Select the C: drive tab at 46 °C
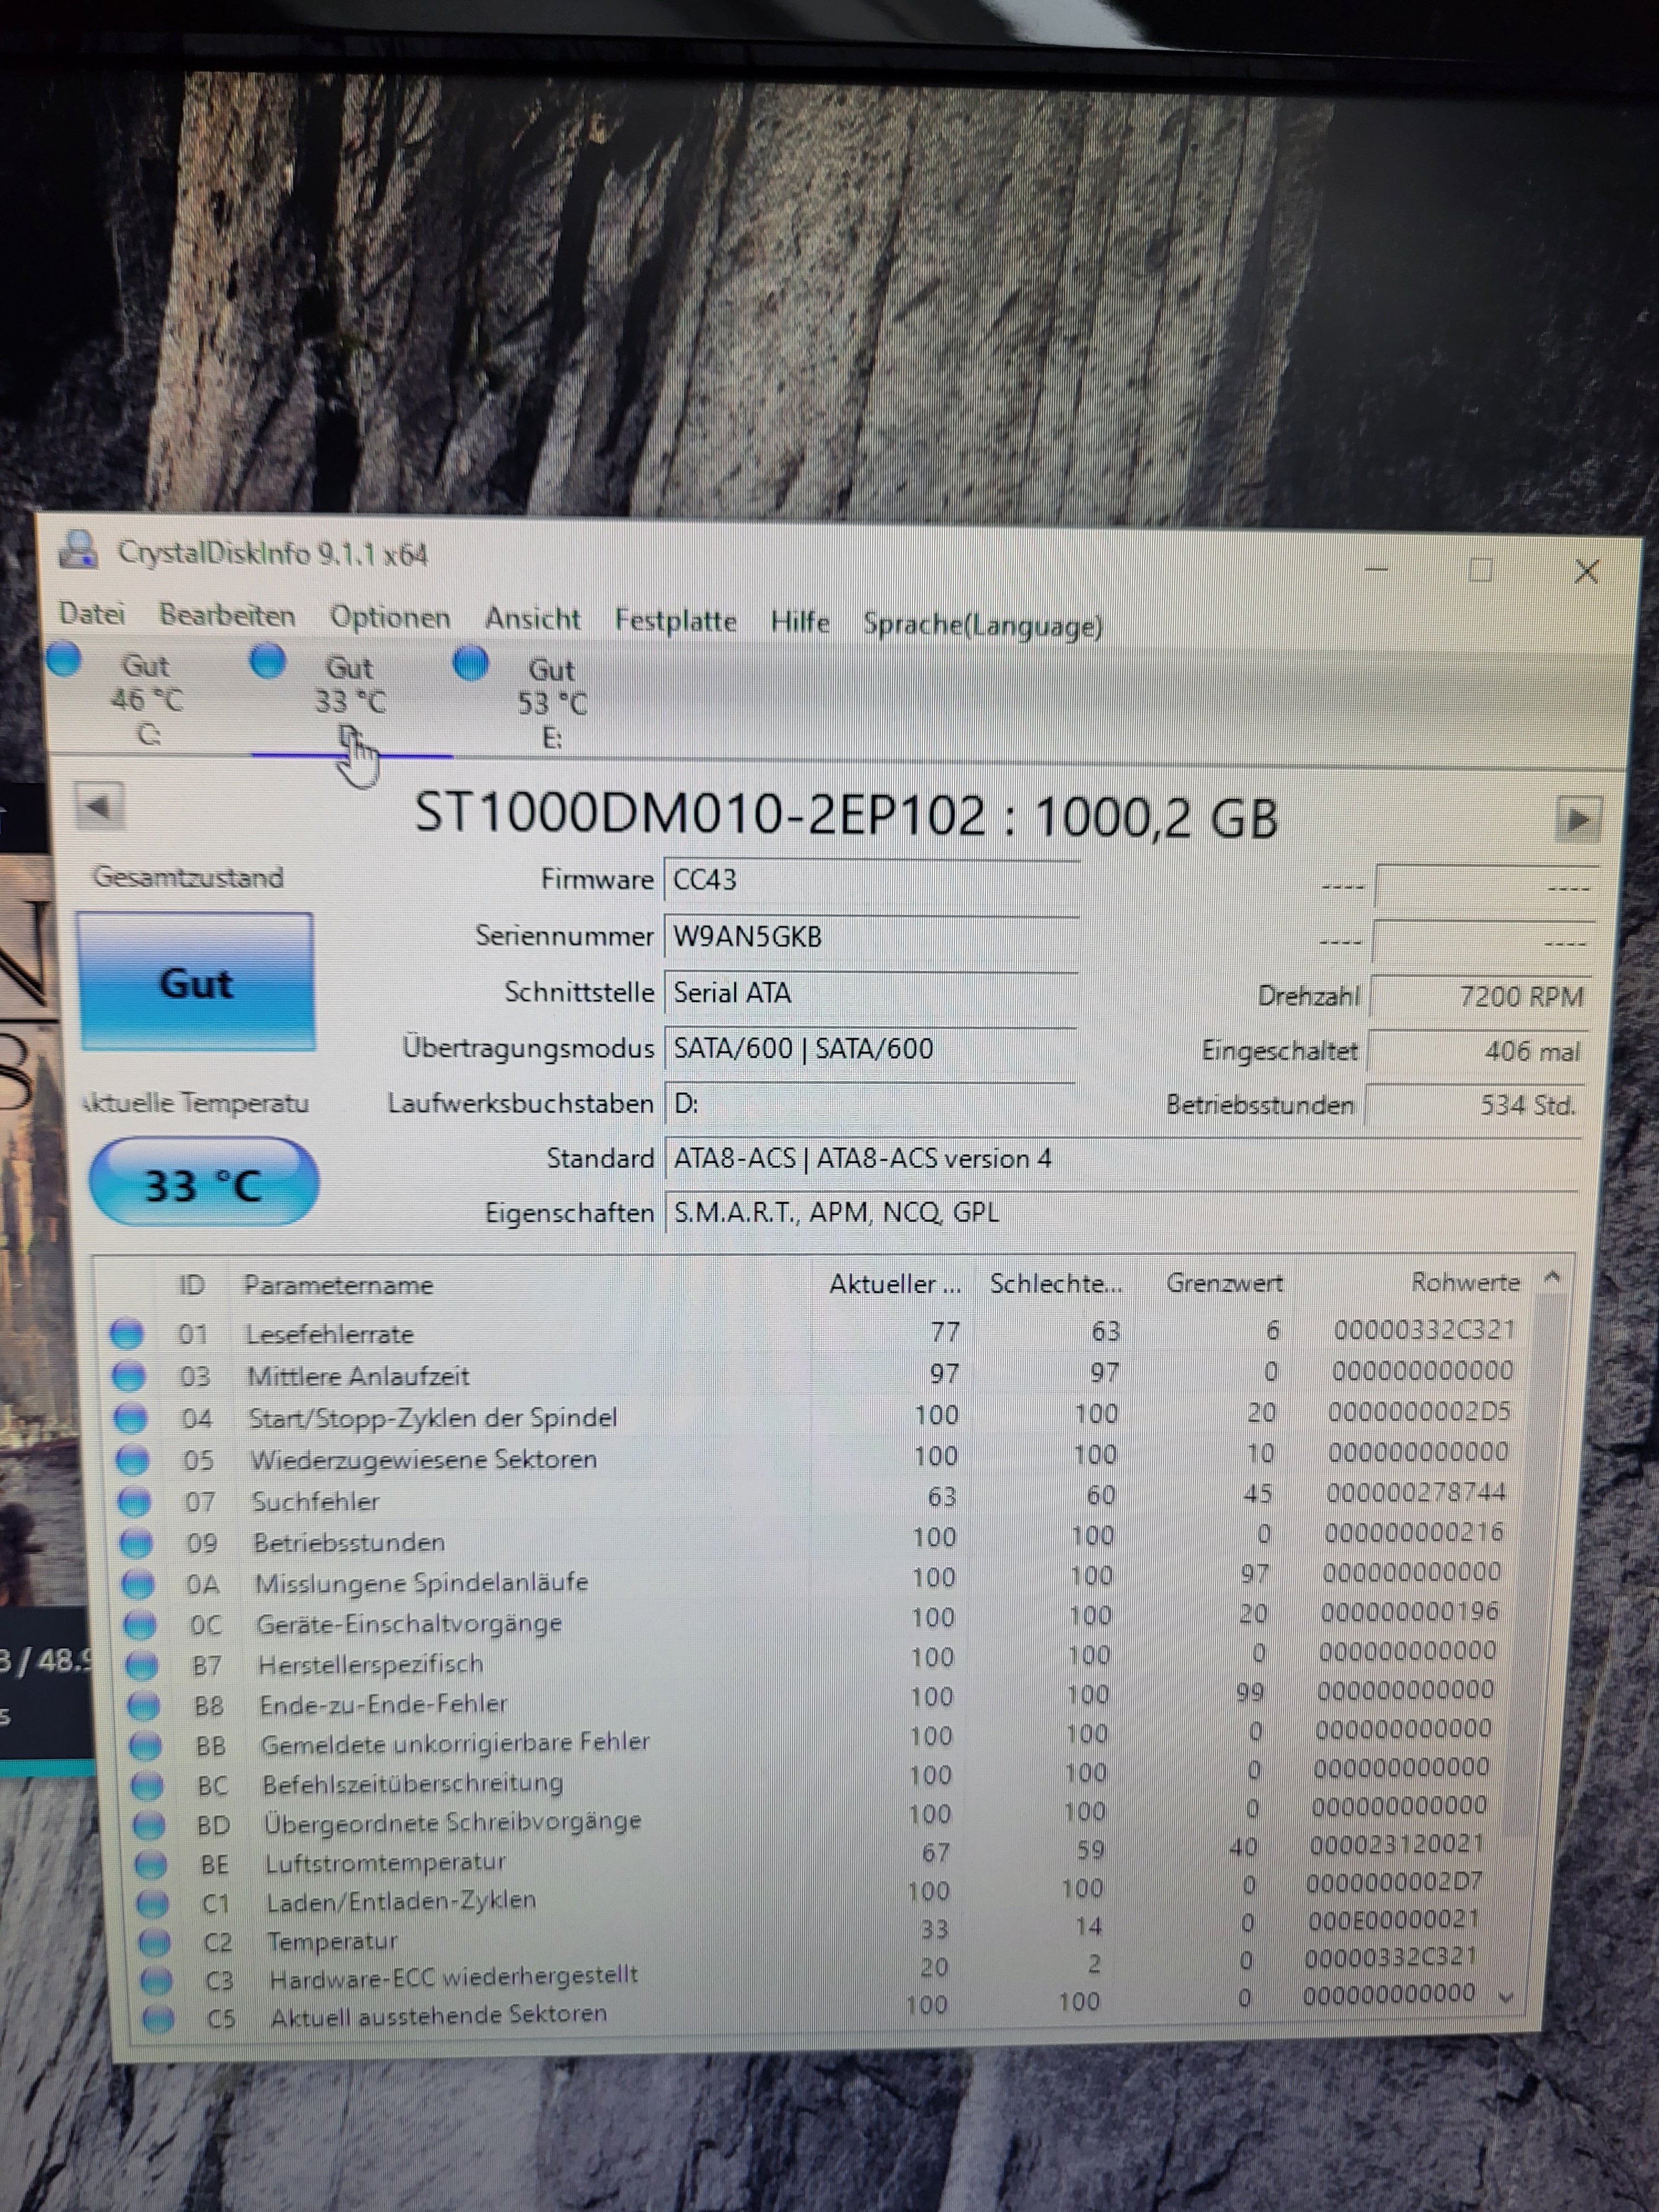 pos(147,700)
